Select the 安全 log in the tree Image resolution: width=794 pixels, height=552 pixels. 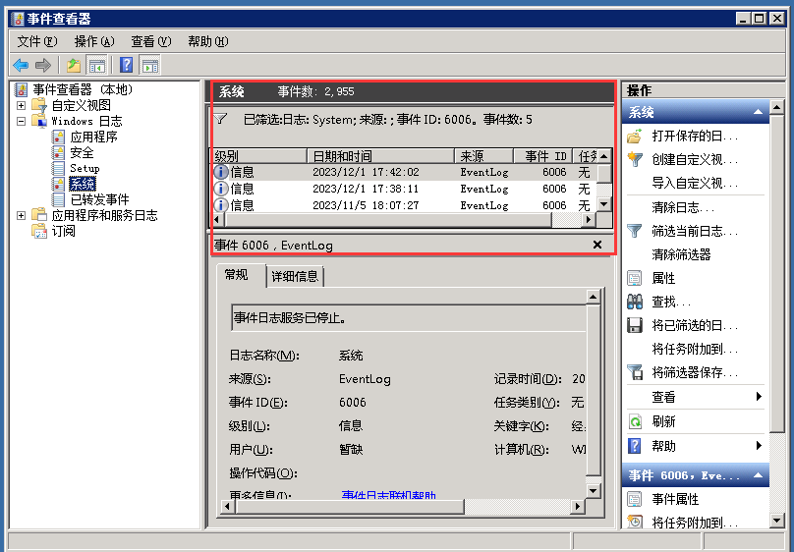point(83,152)
